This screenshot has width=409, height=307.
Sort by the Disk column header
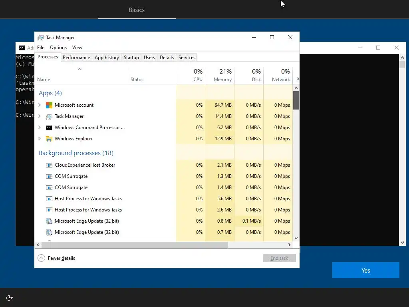click(249, 76)
